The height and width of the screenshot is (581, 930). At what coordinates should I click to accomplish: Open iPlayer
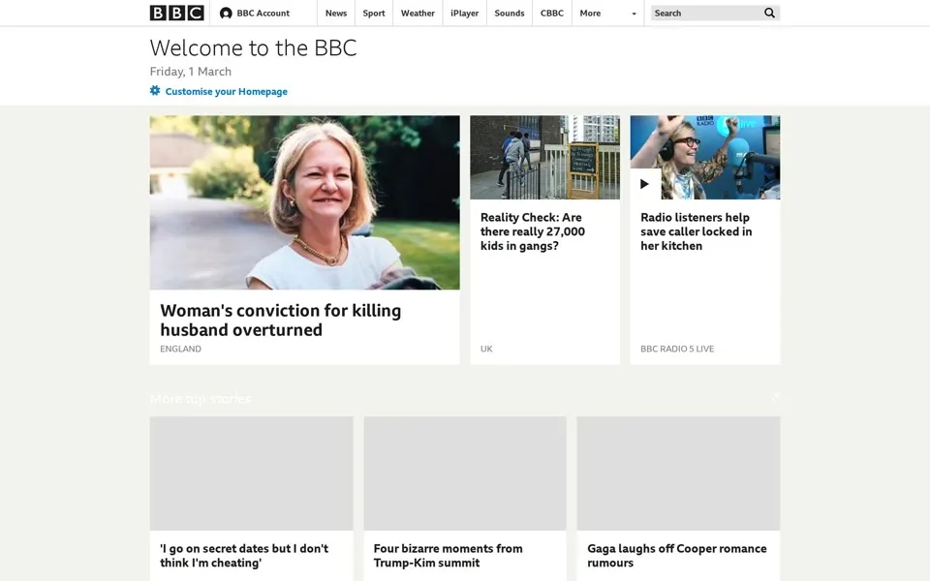464,13
